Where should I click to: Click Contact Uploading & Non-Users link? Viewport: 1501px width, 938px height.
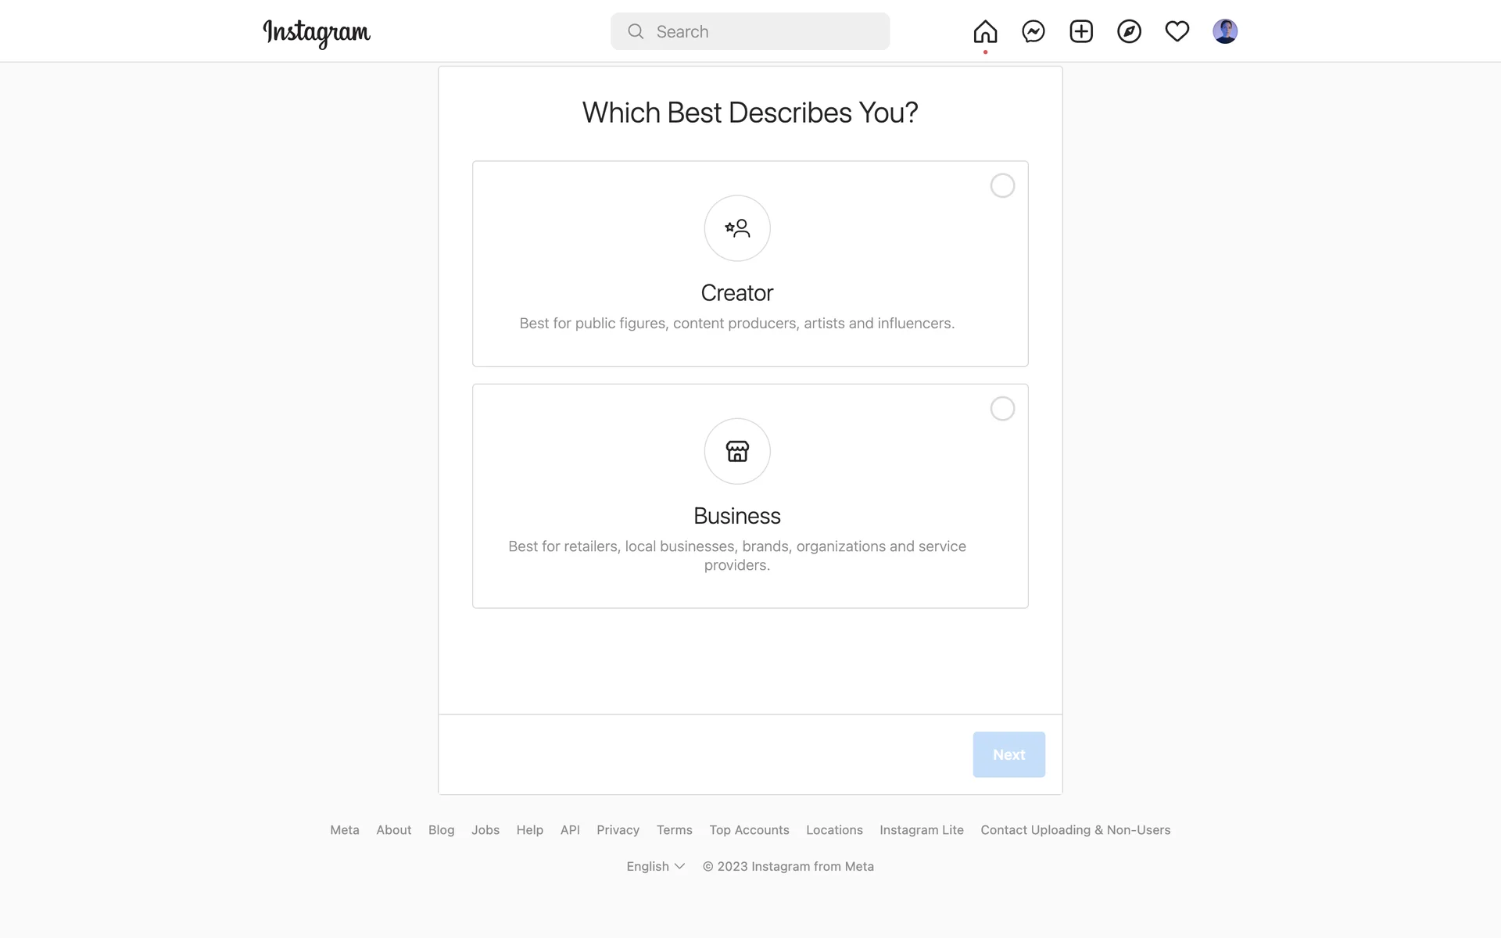click(1075, 830)
